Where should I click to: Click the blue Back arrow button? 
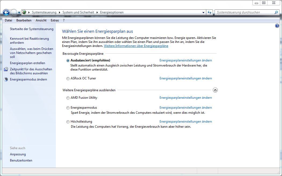(6, 12)
